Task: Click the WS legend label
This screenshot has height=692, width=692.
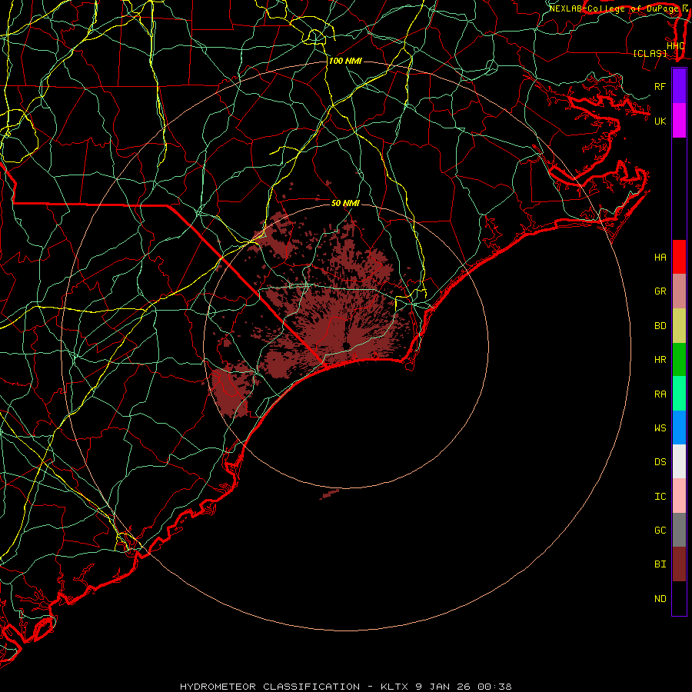Action: click(660, 428)
